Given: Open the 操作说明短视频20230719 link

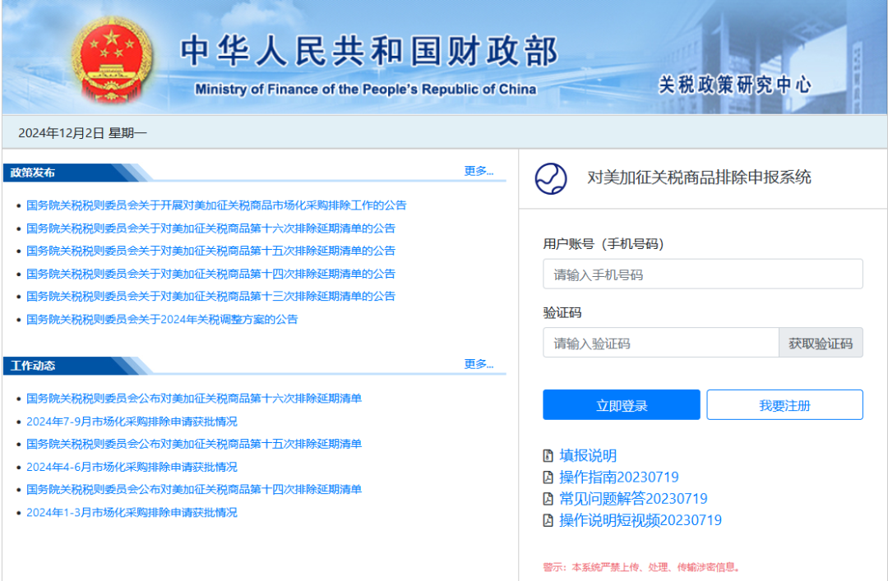Looking at the screenshot, I should tap(641, 520).
